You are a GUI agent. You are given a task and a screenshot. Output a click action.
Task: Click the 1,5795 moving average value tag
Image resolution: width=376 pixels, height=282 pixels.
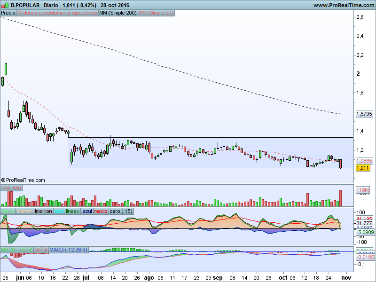(364, 114)
